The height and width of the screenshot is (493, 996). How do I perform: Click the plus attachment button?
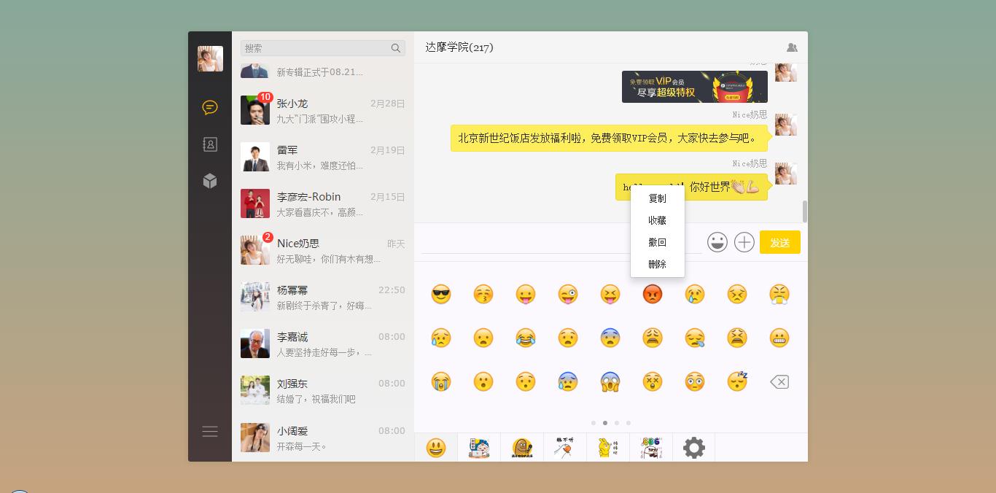(744, 242)
